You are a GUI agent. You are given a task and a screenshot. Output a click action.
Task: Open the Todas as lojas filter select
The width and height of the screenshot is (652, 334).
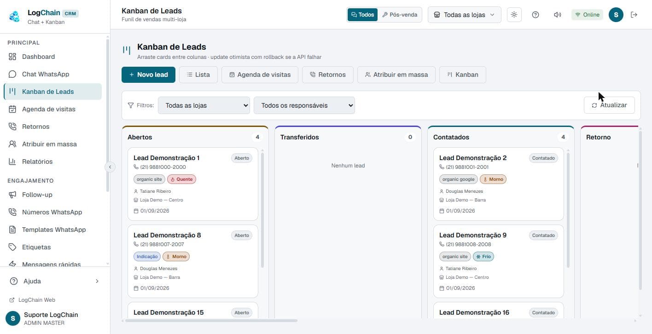[204, 105]
